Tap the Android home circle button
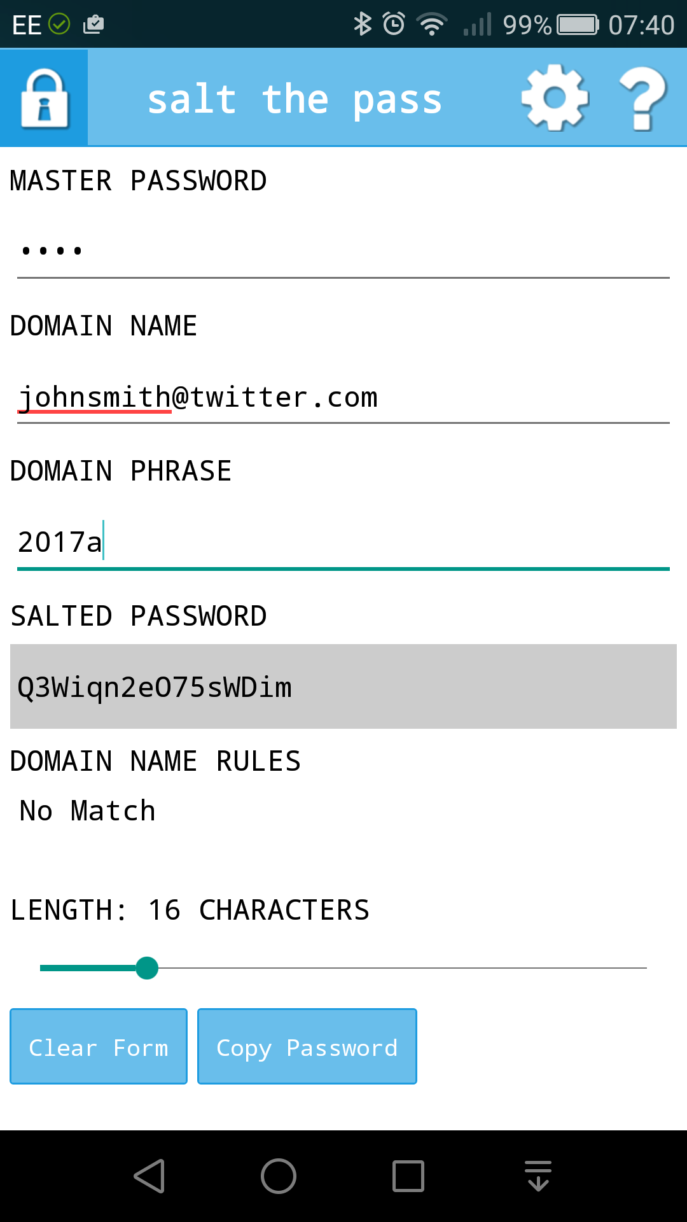The width and height of the screenshot is (687, 1222). [x=279, y=1176]
